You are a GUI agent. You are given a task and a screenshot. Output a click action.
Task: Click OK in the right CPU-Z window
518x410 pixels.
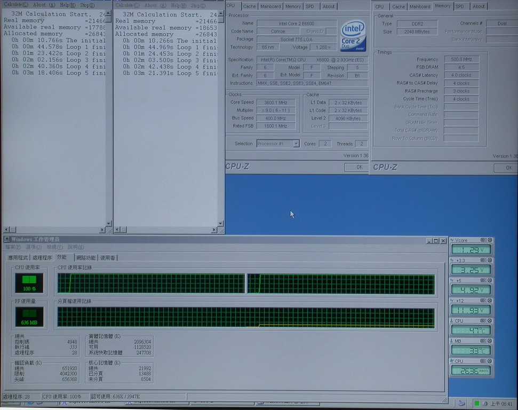(x=506, y=168)
